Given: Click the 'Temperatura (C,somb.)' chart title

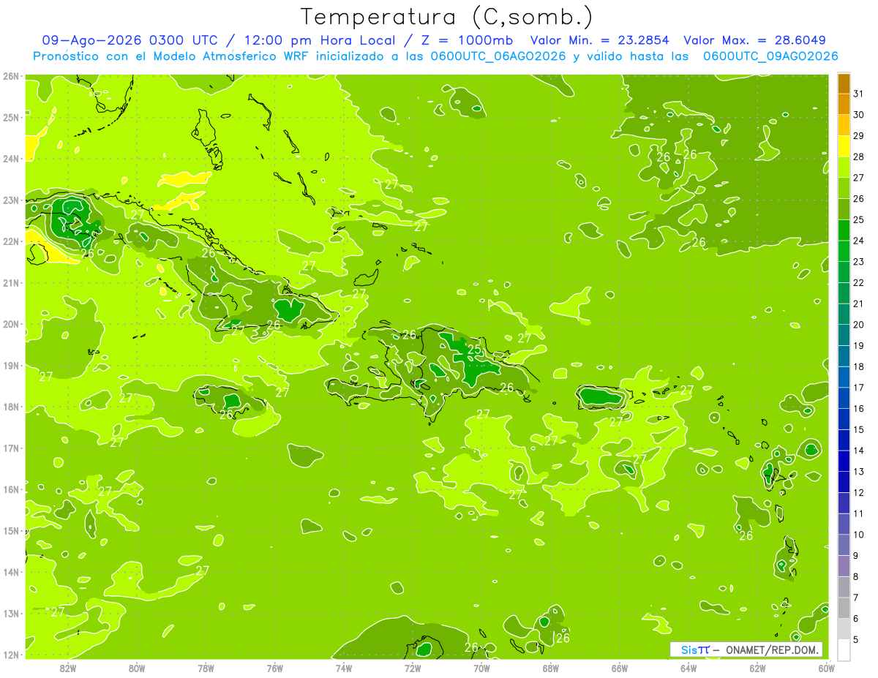Looking at the screenshot, I should tap(447, 17).
